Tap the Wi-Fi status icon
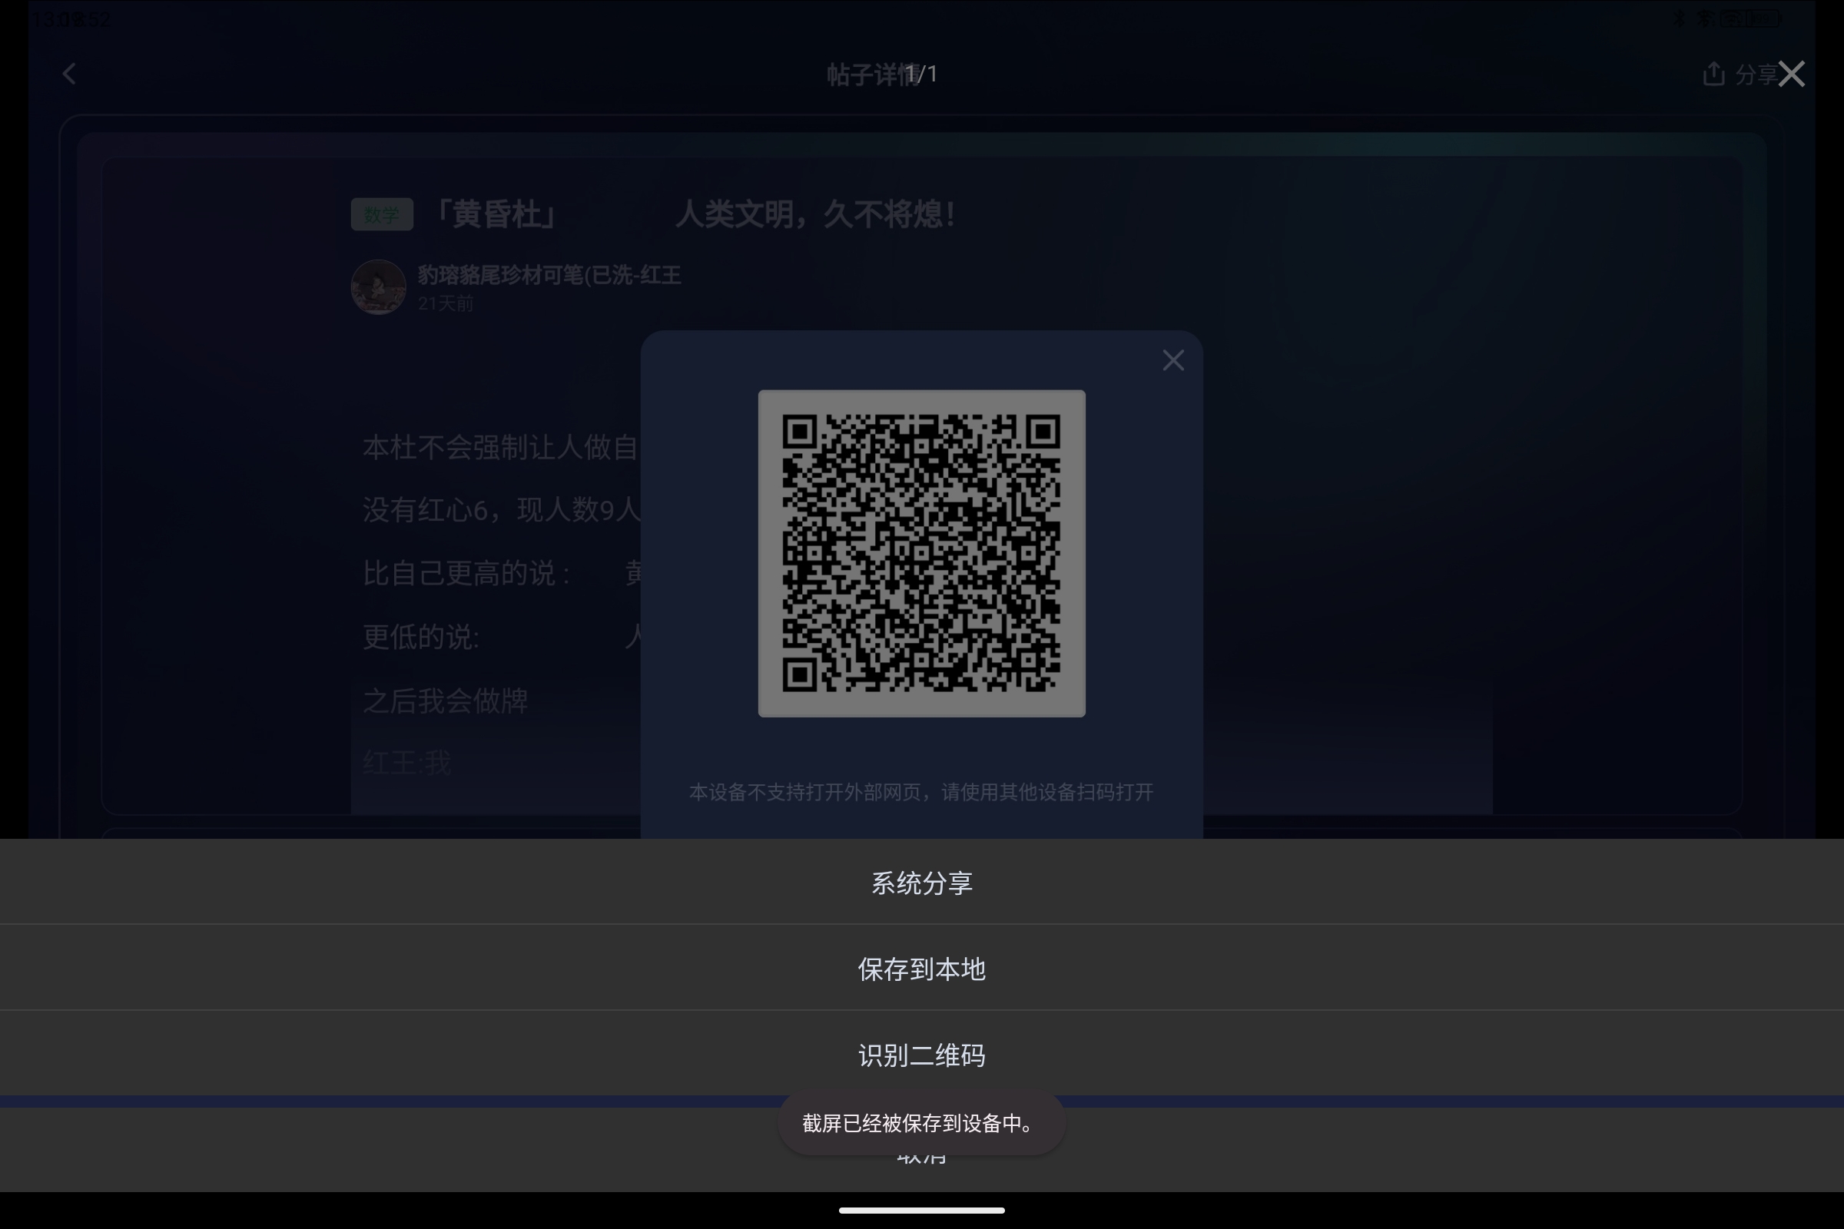The image size is (1844, 1229). (x=1704, y=18)
